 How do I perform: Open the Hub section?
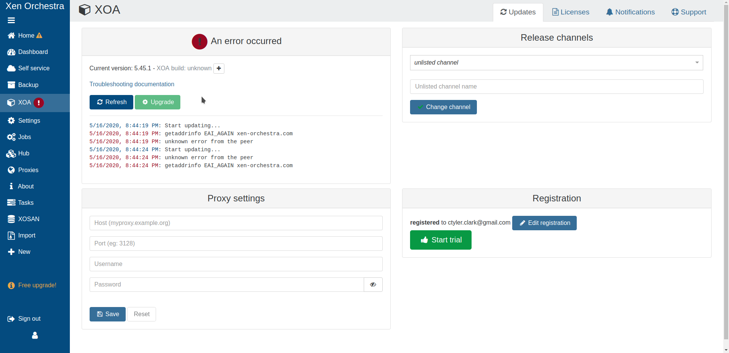point(23,154)
